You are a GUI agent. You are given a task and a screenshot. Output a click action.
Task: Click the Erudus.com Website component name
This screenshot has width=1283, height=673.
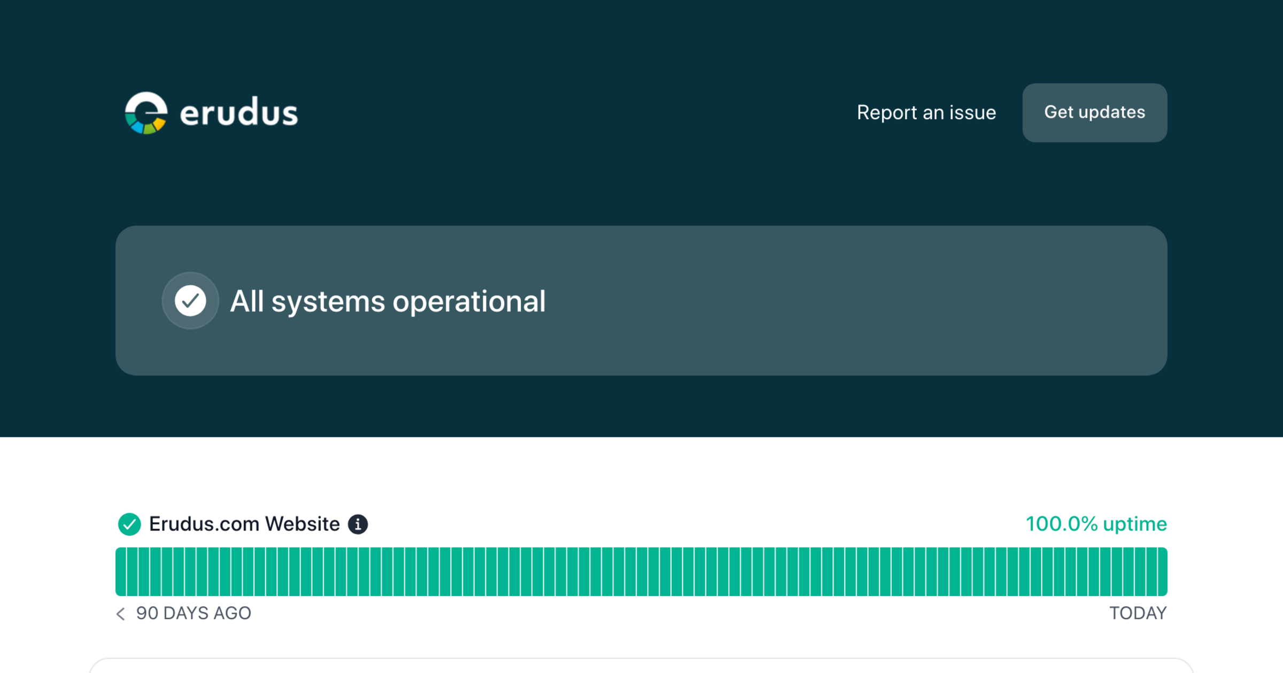(244, 524)
